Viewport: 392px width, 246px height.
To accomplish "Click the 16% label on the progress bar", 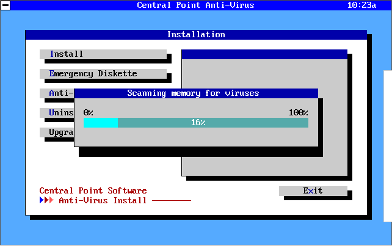I will (198, 123).
